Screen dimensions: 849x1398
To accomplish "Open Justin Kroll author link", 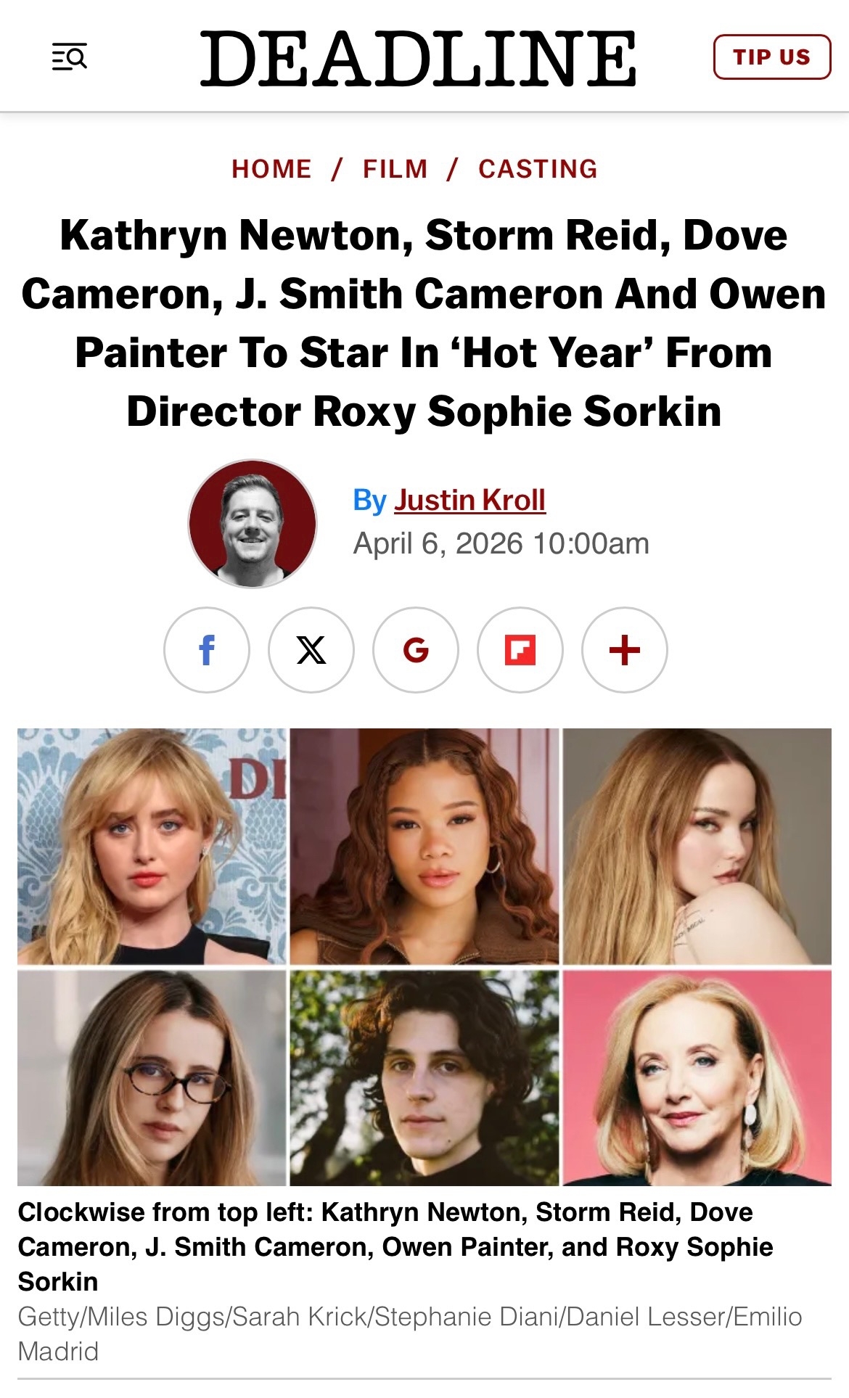I will (469, 500).
